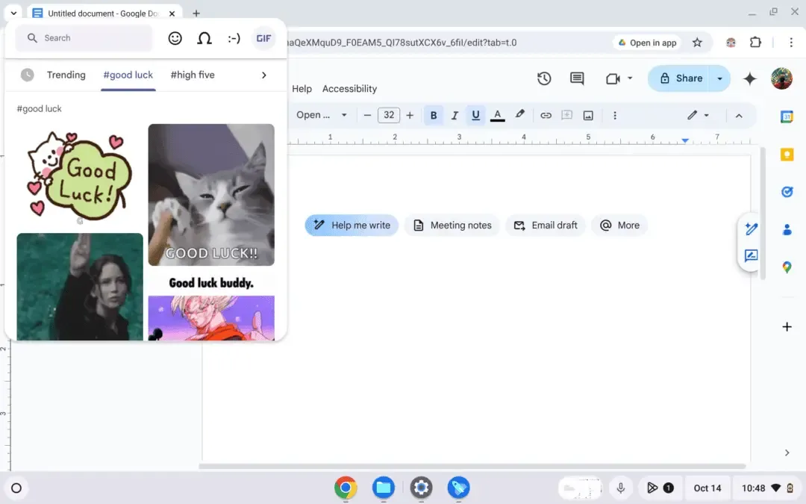The width and height of the screenshot is (806, 504).
Task: Open more toolbar options three dots
Action: point(615,115)
